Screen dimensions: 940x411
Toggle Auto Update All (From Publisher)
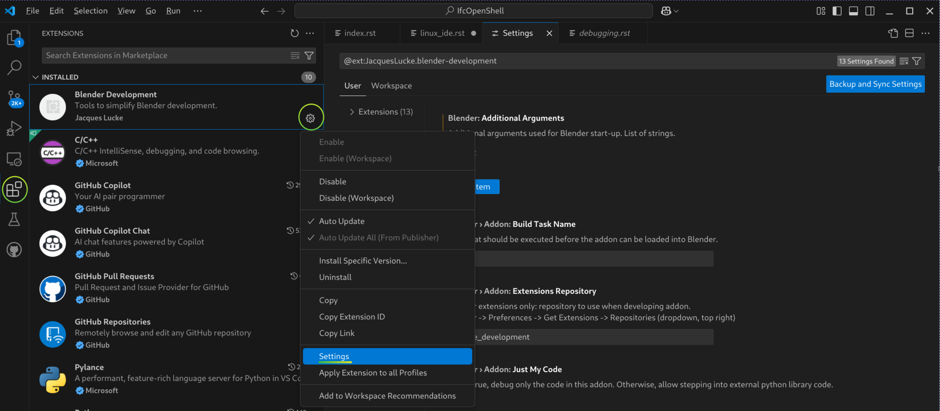click(x=387, y=237)
